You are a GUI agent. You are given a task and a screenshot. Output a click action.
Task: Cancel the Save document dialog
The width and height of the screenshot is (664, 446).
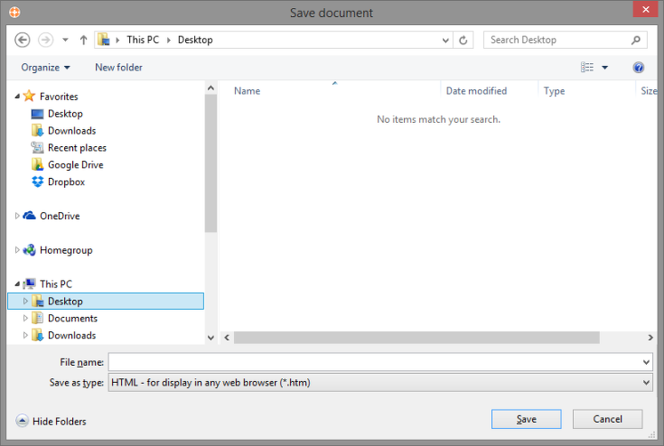tap(607, 419)
